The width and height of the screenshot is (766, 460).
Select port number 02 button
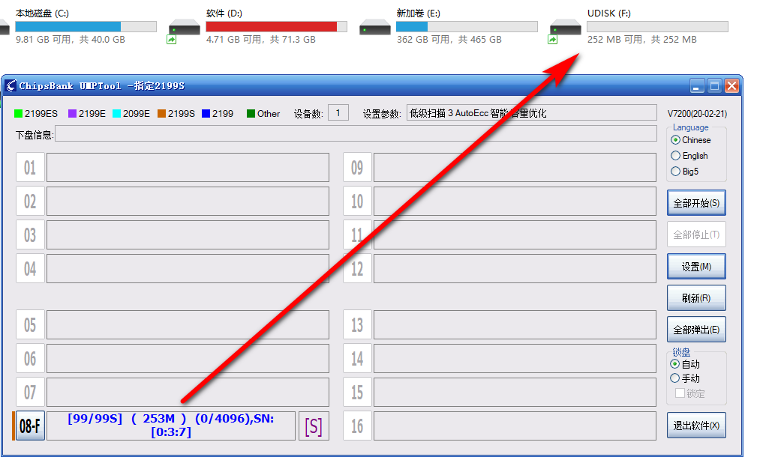(30, 201)
